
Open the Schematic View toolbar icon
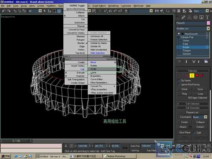tap(179, 11)
